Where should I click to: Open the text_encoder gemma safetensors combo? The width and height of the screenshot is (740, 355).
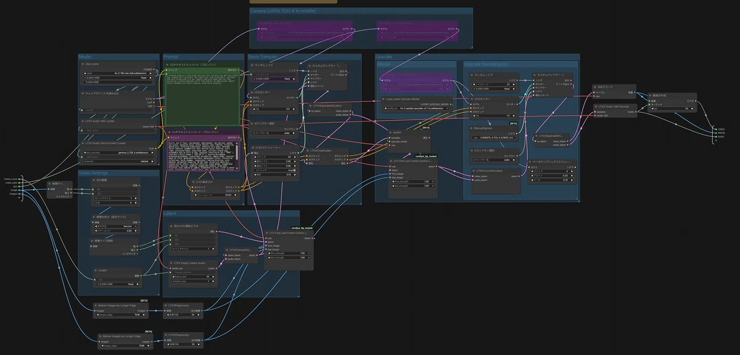coord(118,153)
